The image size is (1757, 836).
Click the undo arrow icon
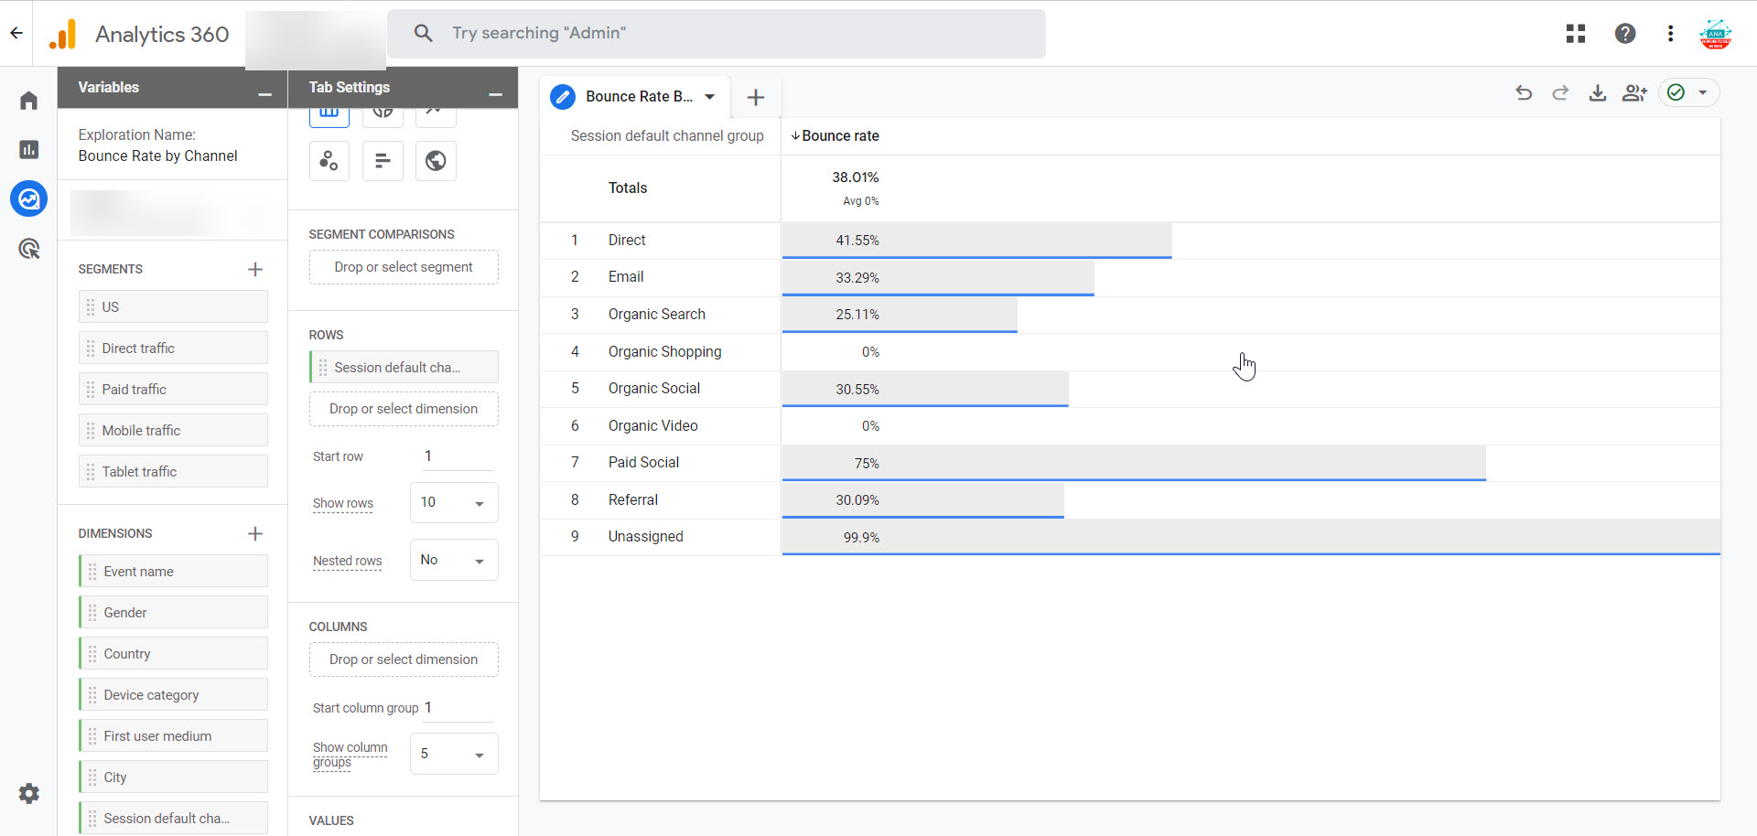(1524, 93)
